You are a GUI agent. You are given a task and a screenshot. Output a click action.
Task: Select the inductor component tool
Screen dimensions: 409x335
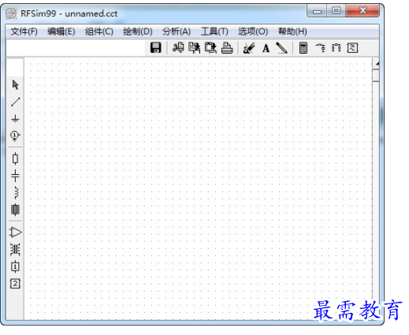point(16,192)
